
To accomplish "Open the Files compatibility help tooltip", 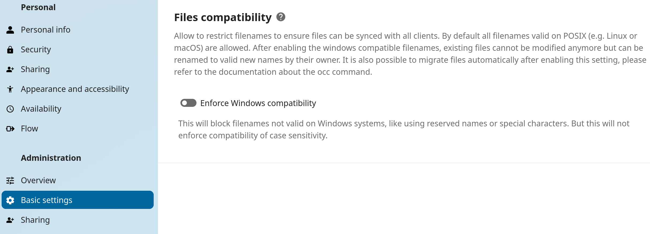I will [x=280, y=17].
